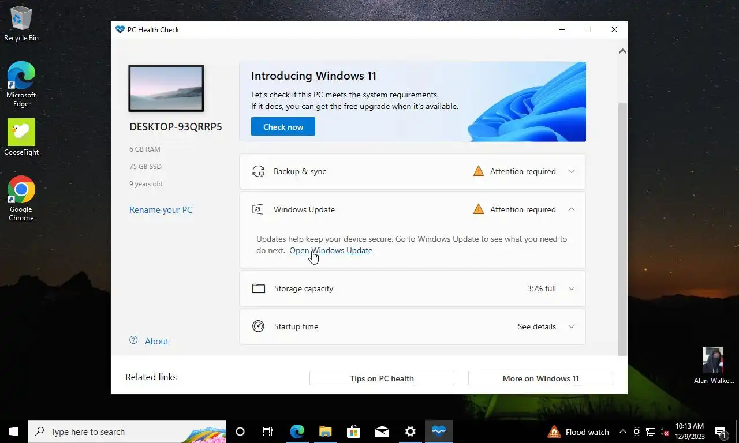Image resolution: width=739 pixels, height=443 pixels.
Task: Open the About link
Action: pyautogui.click(x=156, y=341)
